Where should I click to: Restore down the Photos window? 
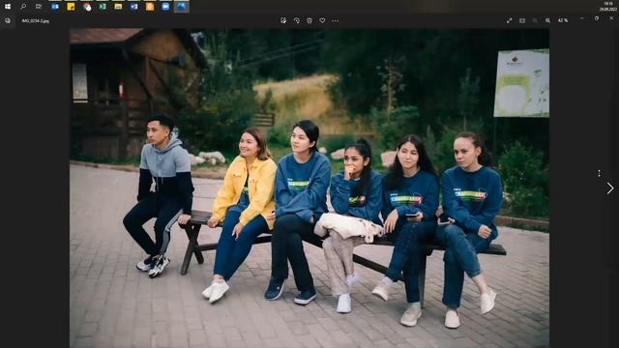coord(597,18)
